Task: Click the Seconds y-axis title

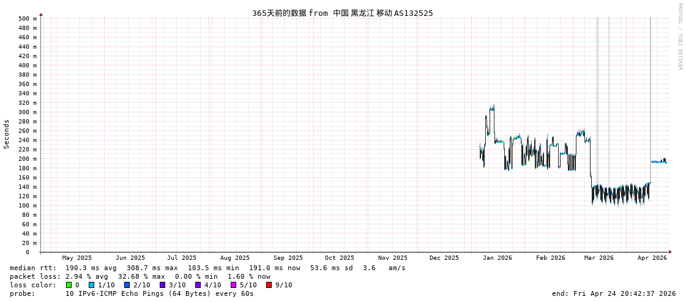Action: point(7,134)
